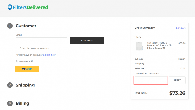Click the total amount $73.26
Viewport: 195px width, 110px height.
point(177,93)
